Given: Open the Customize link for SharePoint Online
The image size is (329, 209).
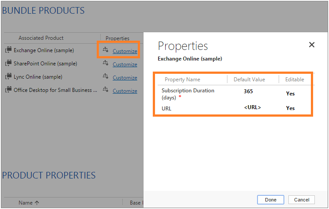Looking at the screenshot, I should point(125,65).
